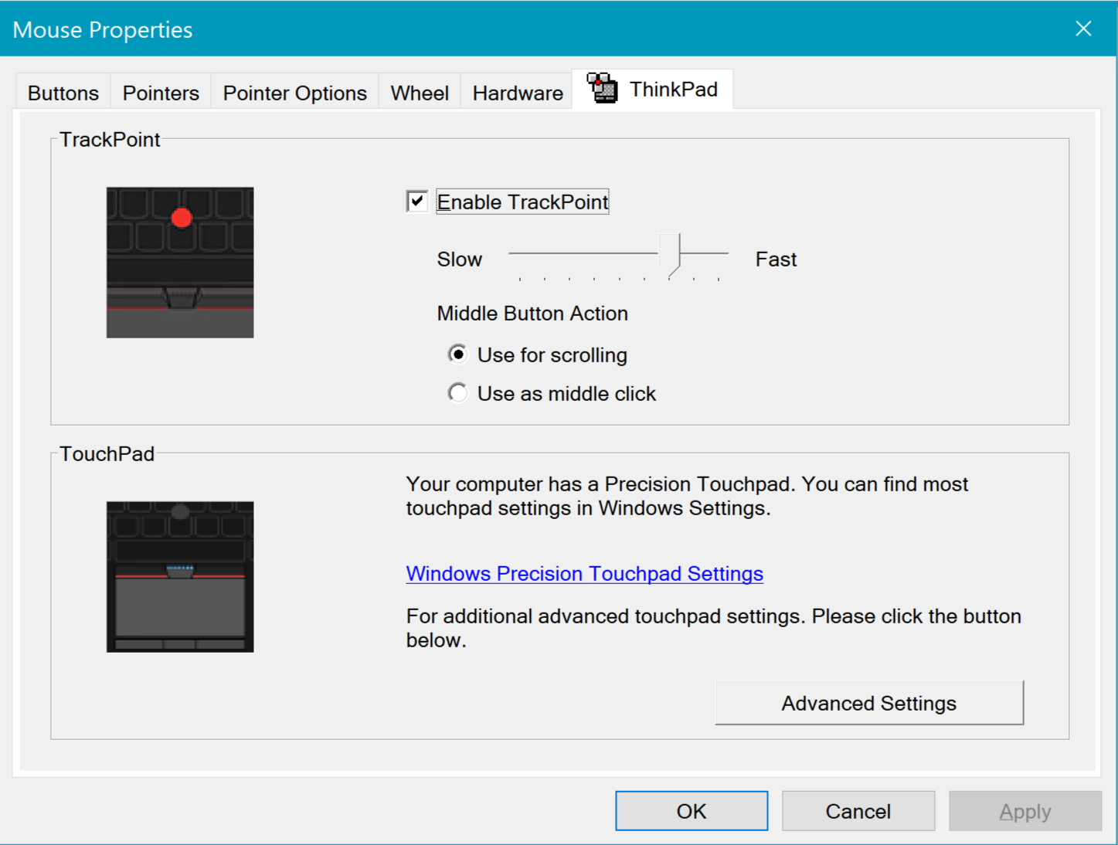Image resolution: width=1118 pixels, height=845 pixels.
Task: Click the Precision Touchpad description text
Action: point(687,496)
